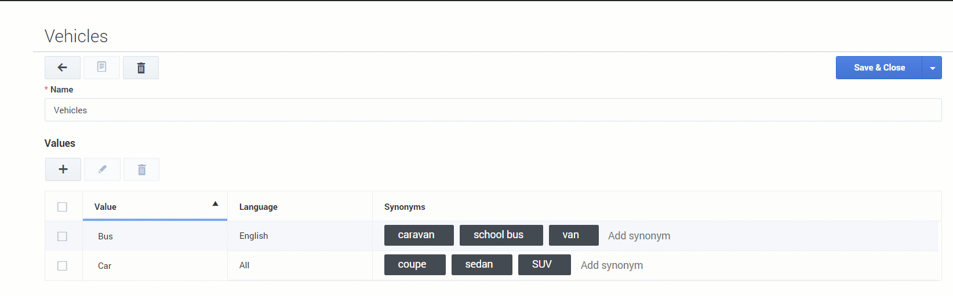
Task: Click the Language column header
Action: tap(259, 207)
